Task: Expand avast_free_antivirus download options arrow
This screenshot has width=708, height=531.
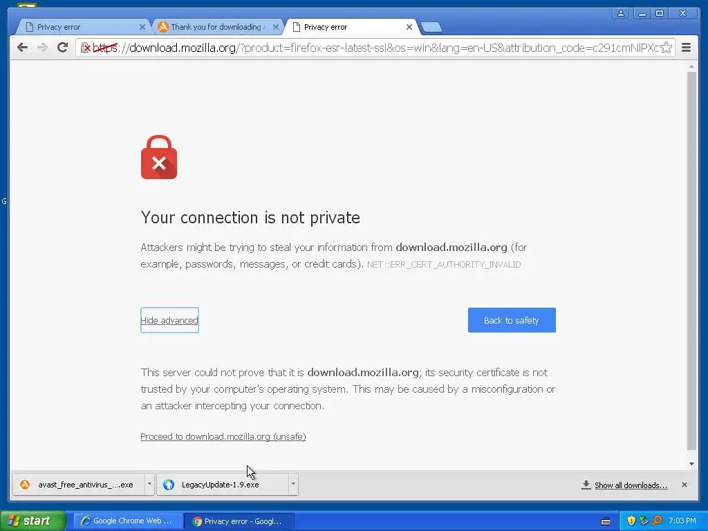Action: [149, 484]
